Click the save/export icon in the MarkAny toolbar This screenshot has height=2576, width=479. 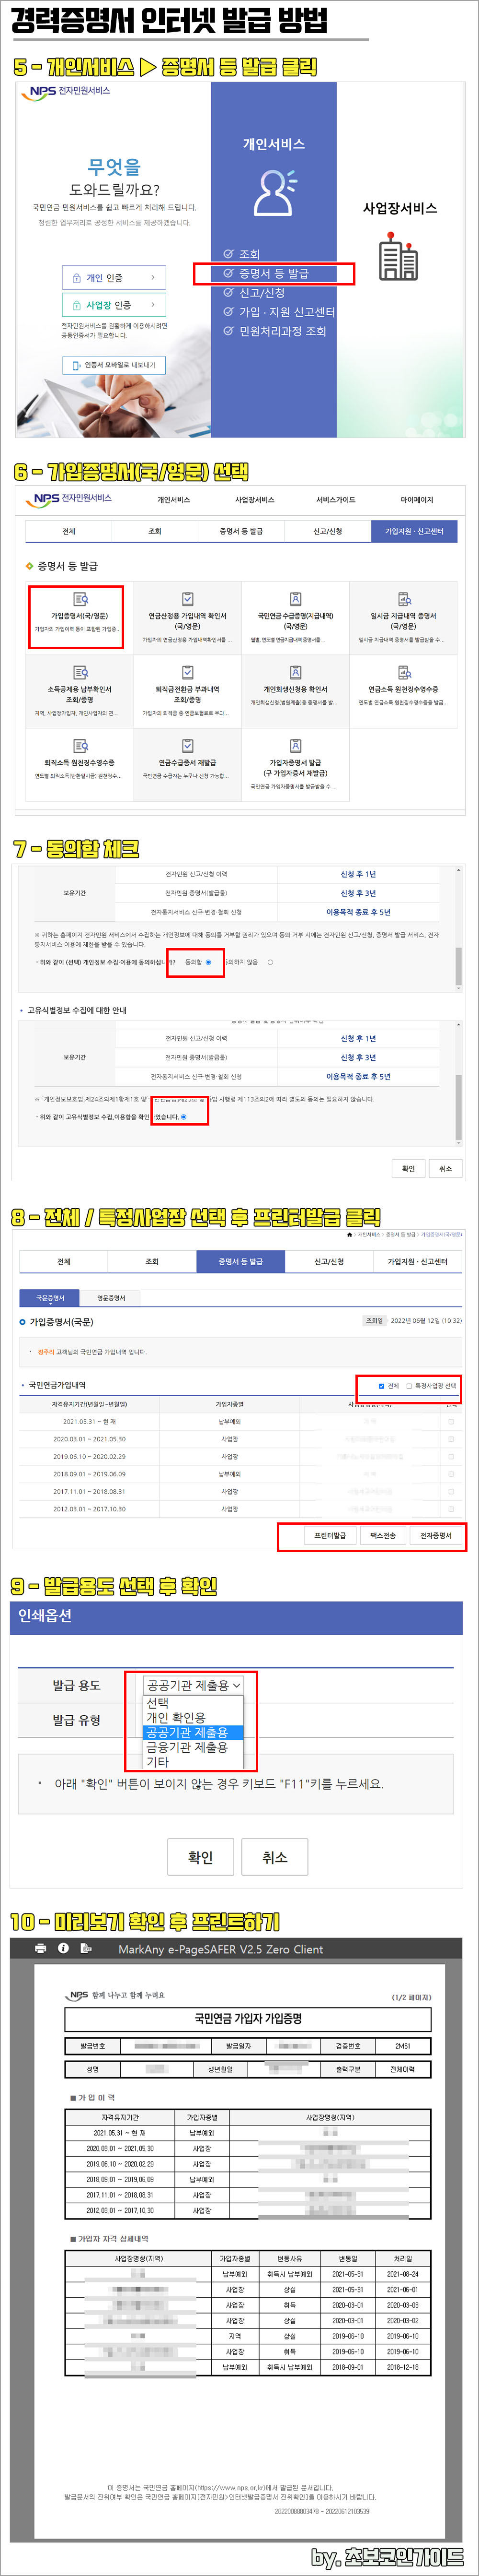point(86,1947)
